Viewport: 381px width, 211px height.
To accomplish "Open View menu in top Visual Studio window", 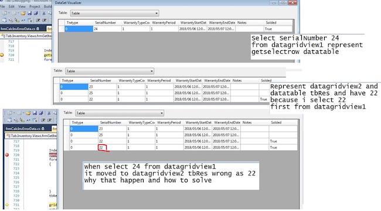I will (x=22, y=6).
